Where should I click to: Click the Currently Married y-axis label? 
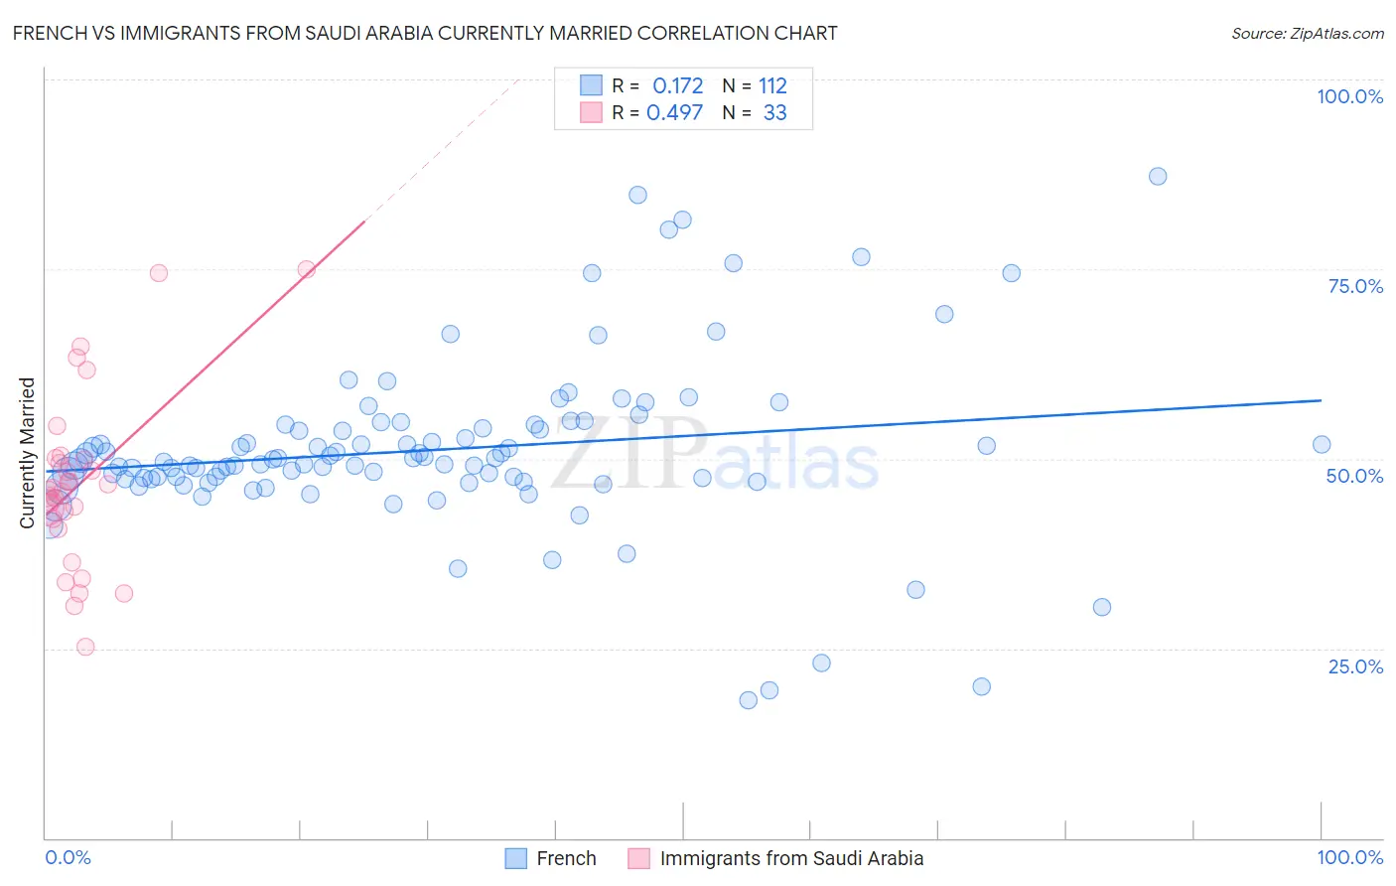[x=28, y=452]
